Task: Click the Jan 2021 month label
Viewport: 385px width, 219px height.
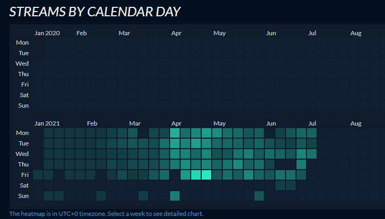Action: (x=47, y=123)
